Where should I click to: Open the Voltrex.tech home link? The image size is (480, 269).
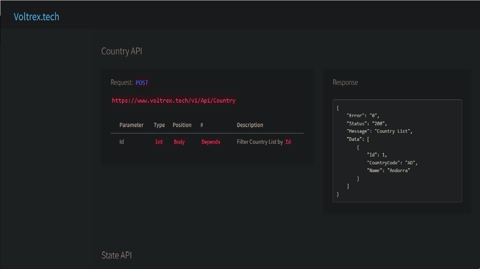coord(36,17)
